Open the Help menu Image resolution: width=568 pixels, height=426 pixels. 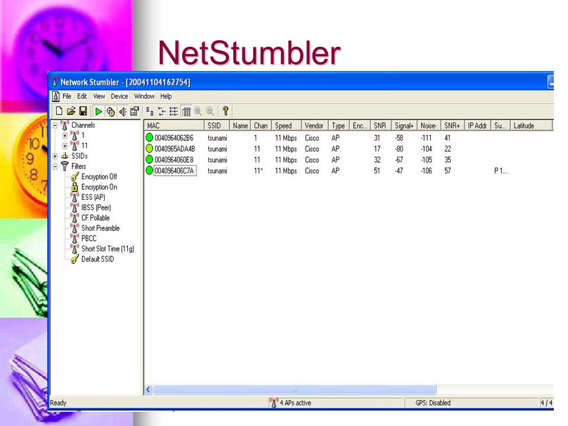tap(166, 96)
